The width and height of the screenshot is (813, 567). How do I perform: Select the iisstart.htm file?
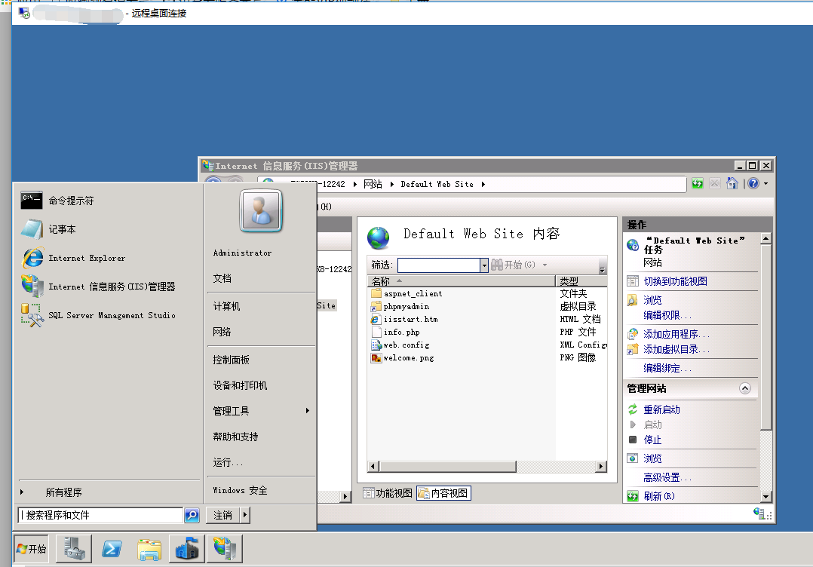point(404,319)
